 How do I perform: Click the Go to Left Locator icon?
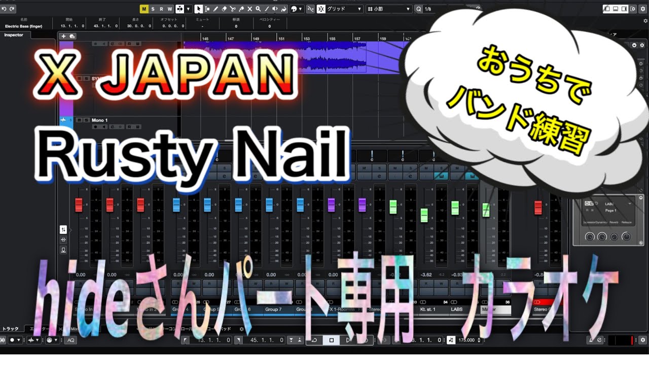(185, 340)
